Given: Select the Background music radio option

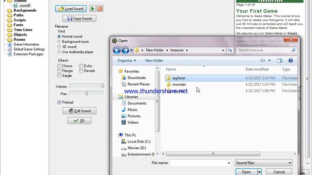Looking at the screenshot, I should click(59, 42).
